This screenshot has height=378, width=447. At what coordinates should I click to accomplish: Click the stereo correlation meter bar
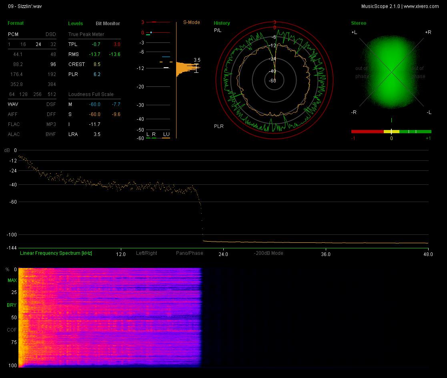[391, 132]
